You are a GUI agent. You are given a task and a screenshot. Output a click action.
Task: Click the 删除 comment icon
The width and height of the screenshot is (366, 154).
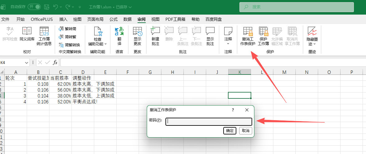169,31
